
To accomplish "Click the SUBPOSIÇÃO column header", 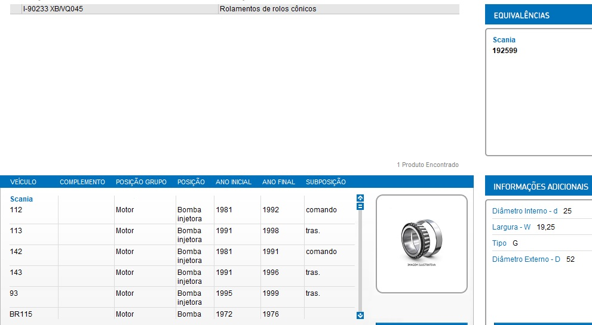I will pos(326,182).
